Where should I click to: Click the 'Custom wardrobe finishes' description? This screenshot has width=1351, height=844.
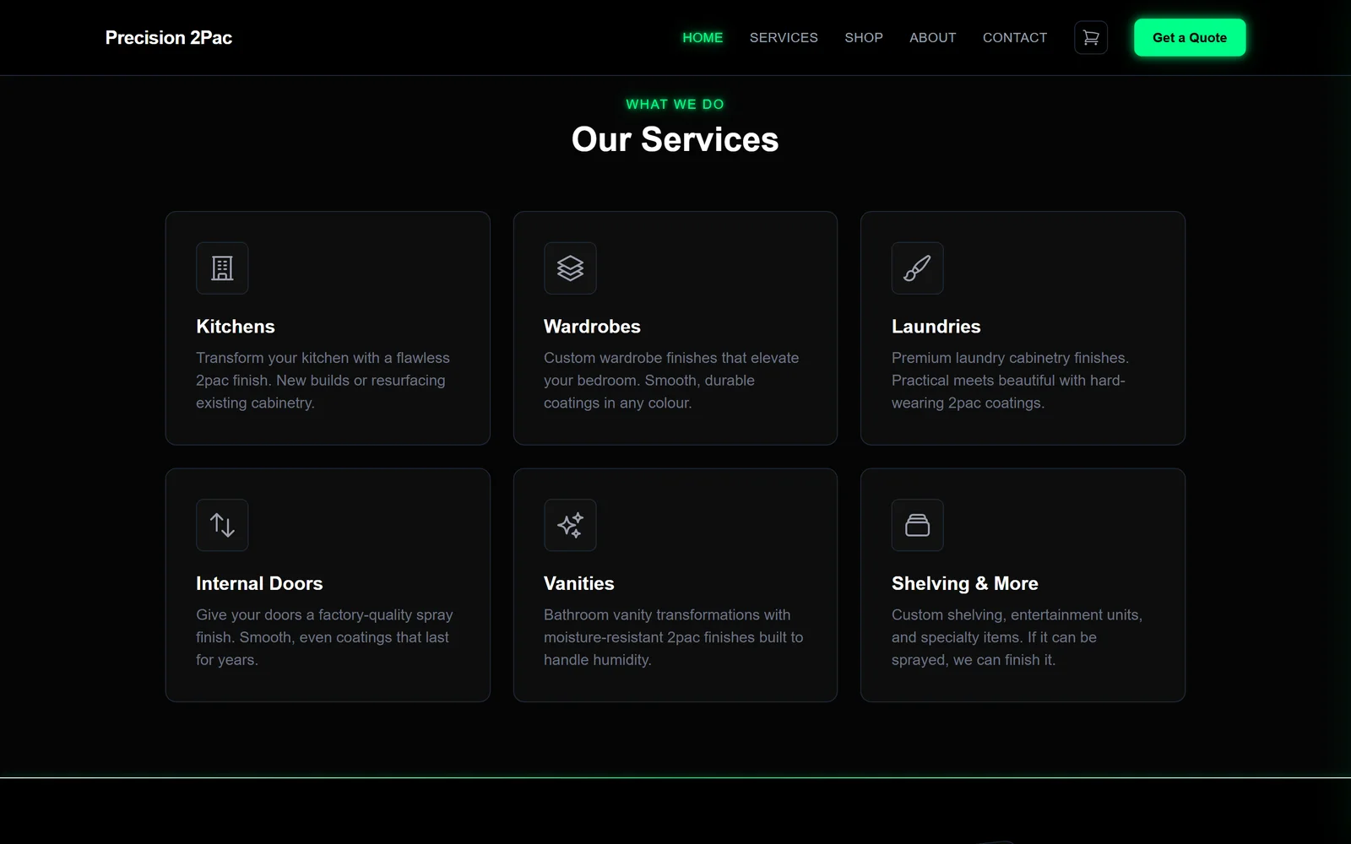click(671, 381)
